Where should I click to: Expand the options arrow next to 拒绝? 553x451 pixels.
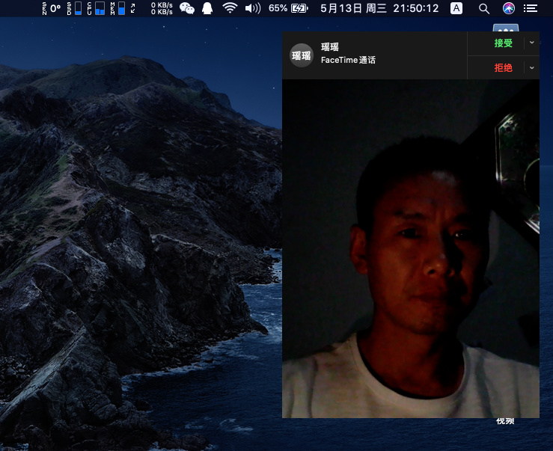click(x=531, y=68)
